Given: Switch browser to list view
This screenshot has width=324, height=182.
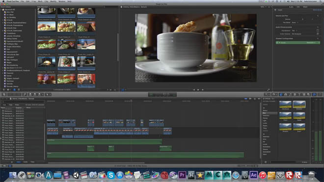Looking at the screenshot, I should click(18, 90).
